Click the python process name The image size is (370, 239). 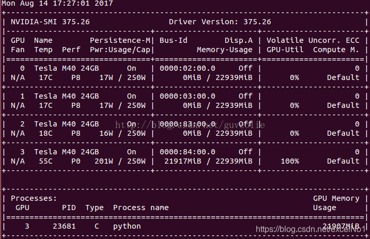point(127,227)
